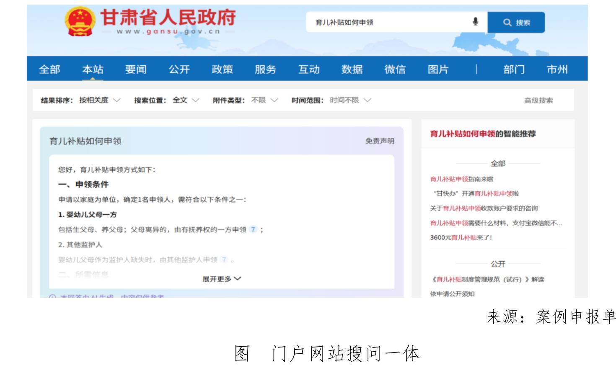Click the 高级搜索 link
The height and width of the screenshot is (373, 616).
coord(538,100)
